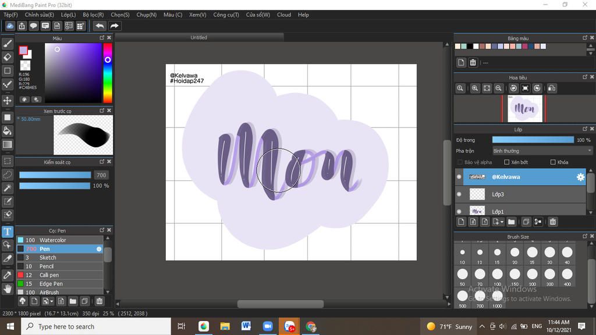This screenshot has width=596, height=335.
Task: Click the Windows search box on the taskbar
Action: tap(96, 326)
